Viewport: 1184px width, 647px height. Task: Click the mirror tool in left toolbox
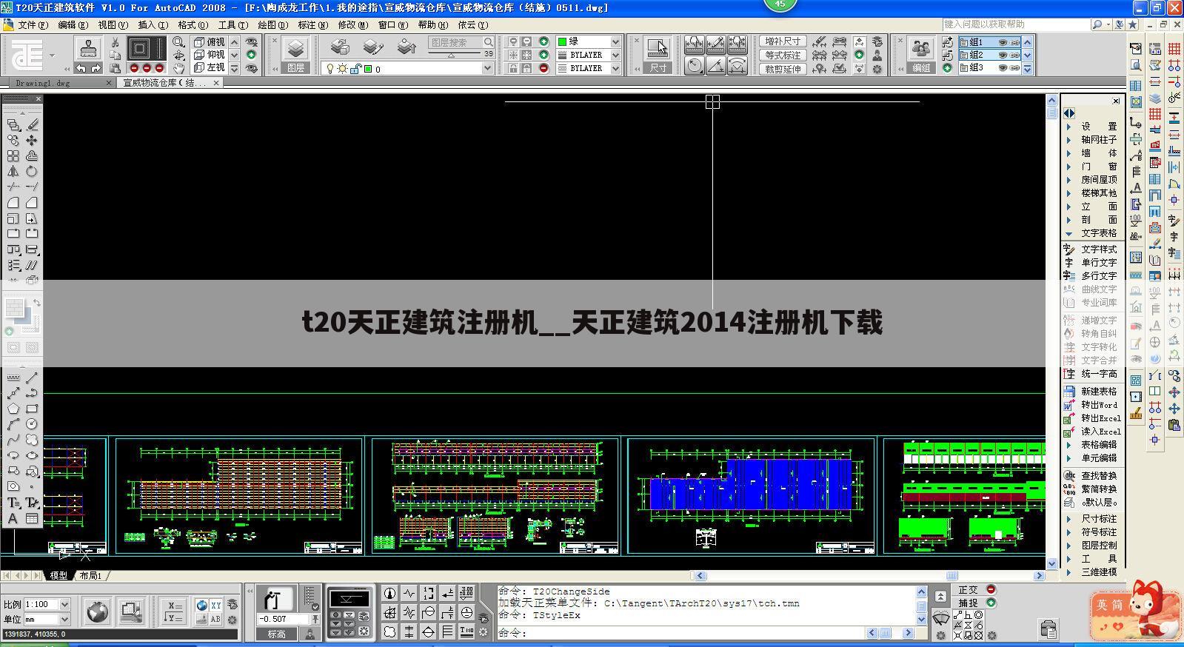tap(13, 171)
